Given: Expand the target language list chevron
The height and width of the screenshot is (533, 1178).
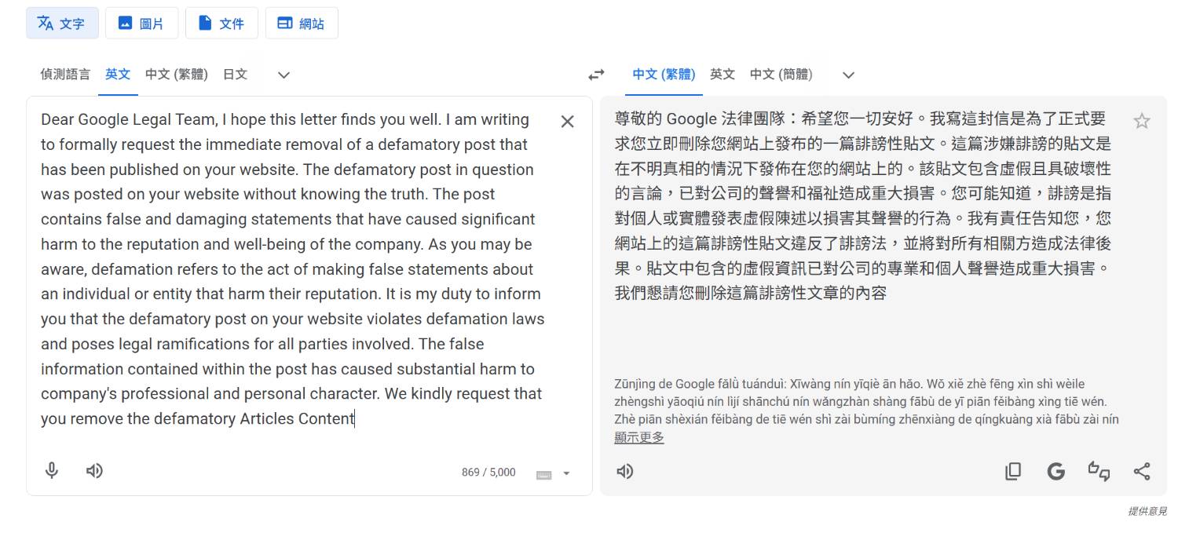Looking at the screenshot, I should [848, 75].
